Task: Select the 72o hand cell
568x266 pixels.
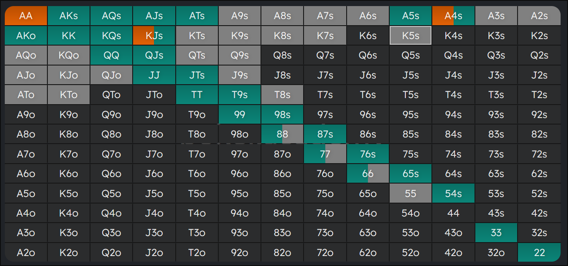Action: (325, 253)
